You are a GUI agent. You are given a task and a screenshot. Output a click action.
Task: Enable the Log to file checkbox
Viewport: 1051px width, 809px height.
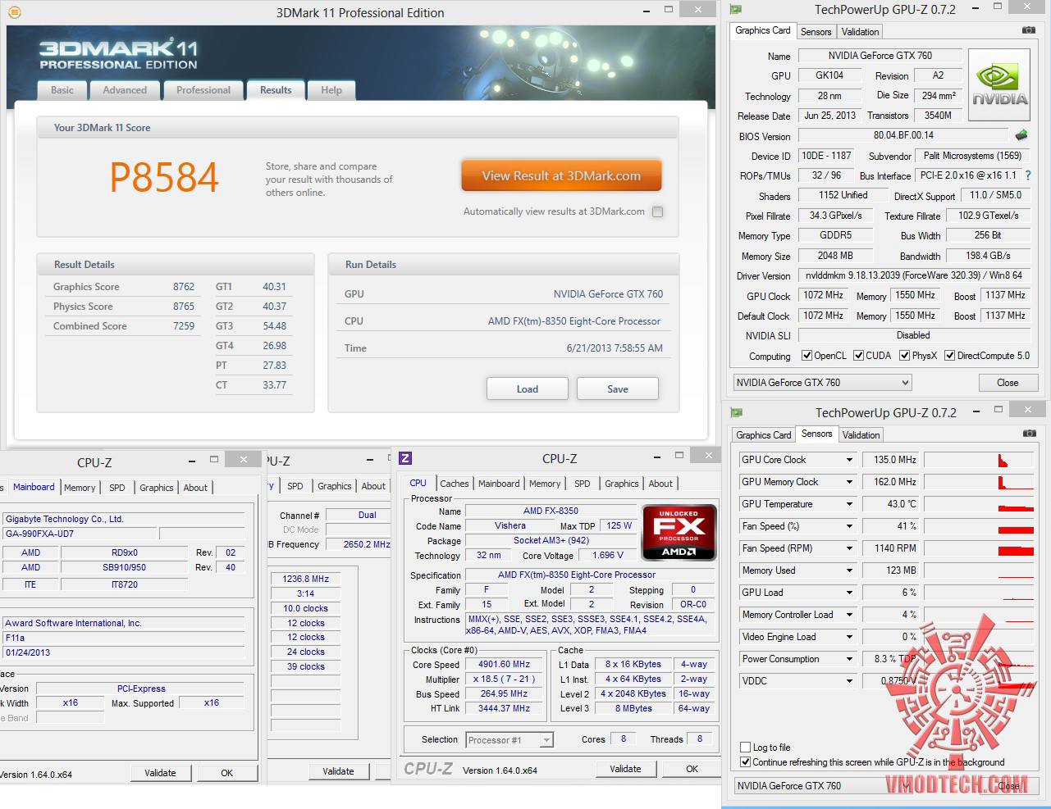point(745,748)
